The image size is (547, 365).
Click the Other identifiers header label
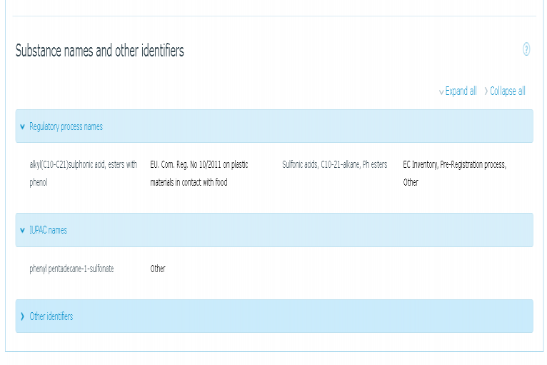[x=51, y=316]
